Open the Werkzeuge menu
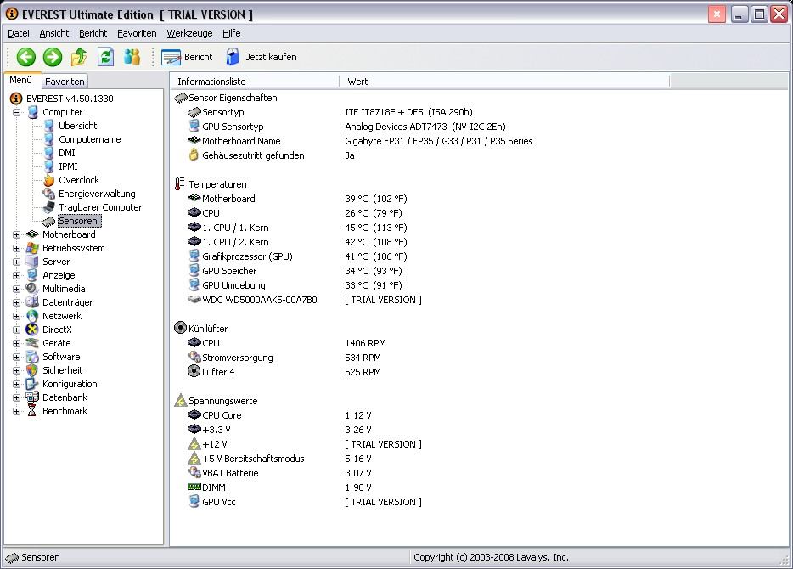 click(x=189, y=33)
